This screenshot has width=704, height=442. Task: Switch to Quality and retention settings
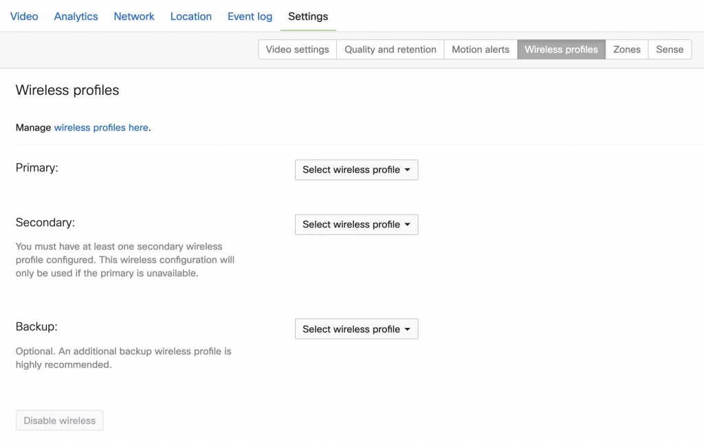point(390,49)
